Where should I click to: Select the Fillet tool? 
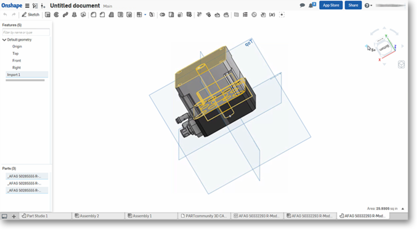tap(93, 15)
